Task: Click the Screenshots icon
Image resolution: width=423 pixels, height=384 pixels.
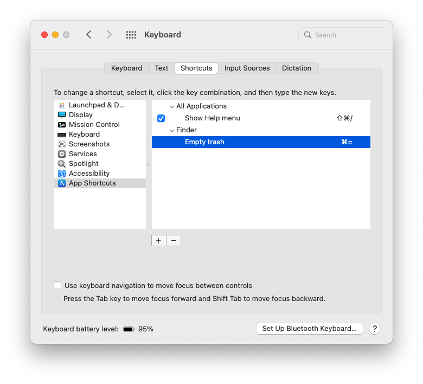Action: [x=62, y=144]
